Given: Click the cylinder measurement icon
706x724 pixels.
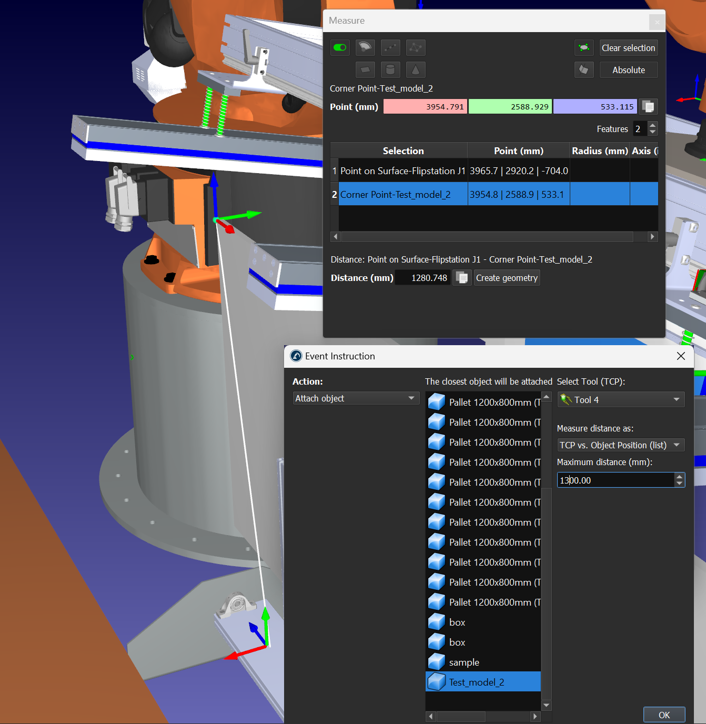Looking at the screenshot, I should pyautogui.click(x=390, y=70).
